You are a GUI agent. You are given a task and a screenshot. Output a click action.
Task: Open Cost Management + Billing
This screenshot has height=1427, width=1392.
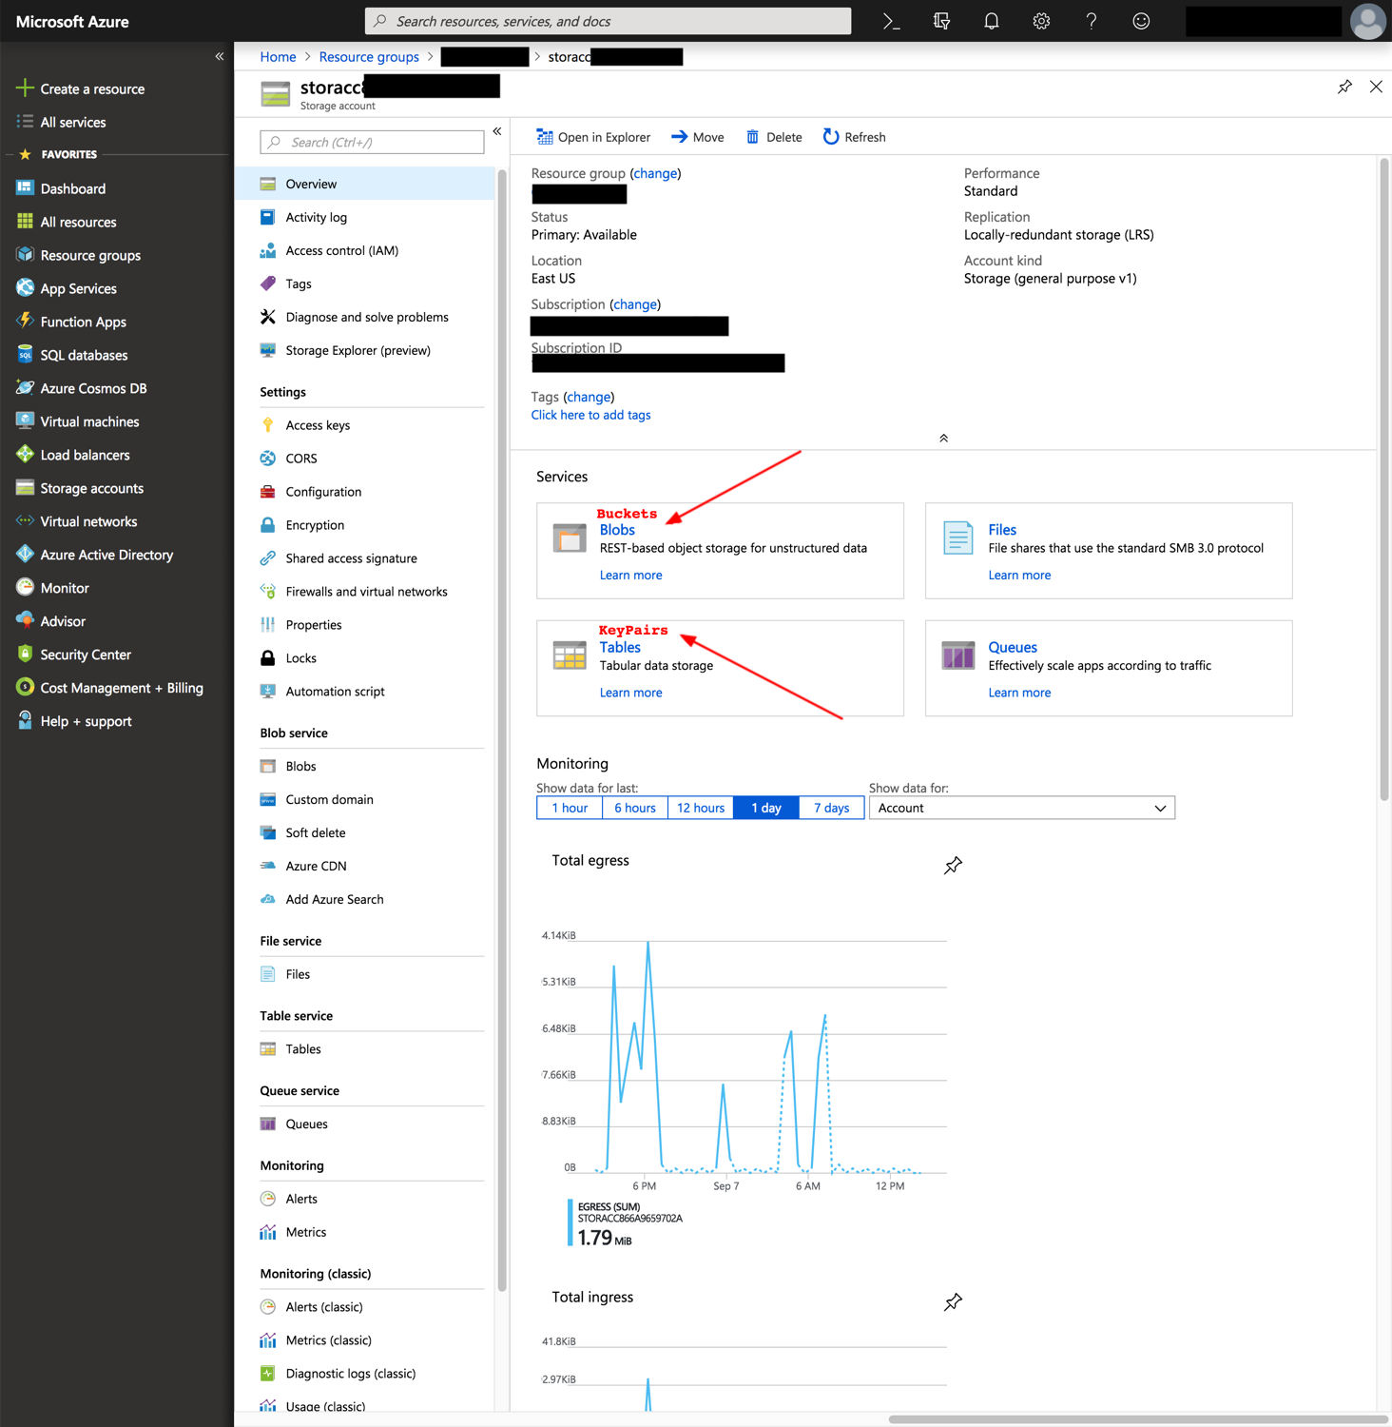(x=122, y=688)
